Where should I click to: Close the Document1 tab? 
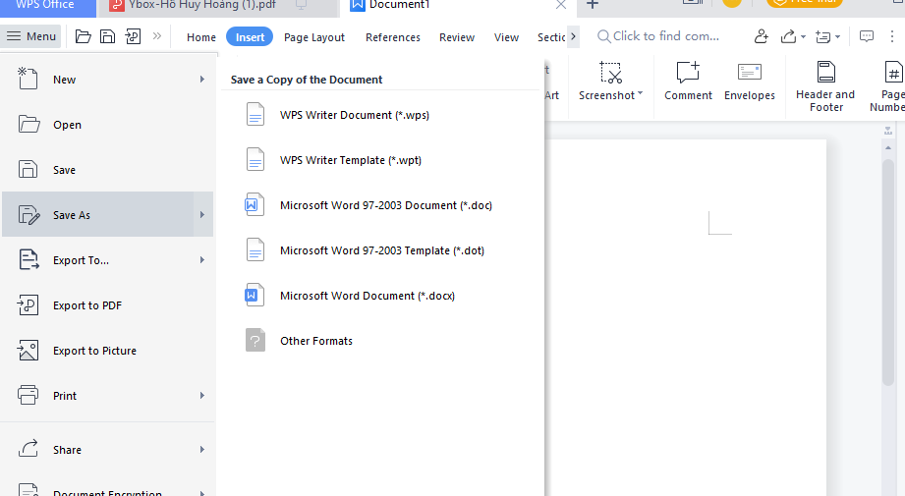tap(560, 5)
